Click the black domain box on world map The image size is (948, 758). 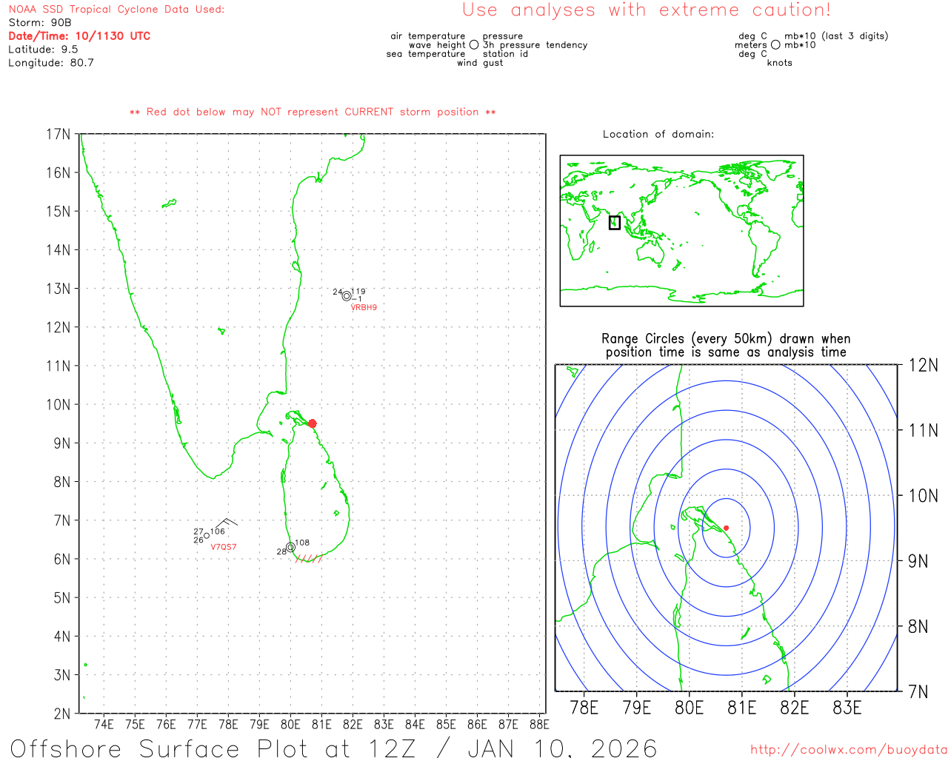point(614,222)
